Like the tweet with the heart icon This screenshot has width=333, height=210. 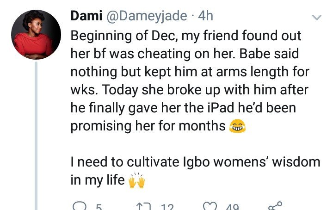(x=210, y=206)
